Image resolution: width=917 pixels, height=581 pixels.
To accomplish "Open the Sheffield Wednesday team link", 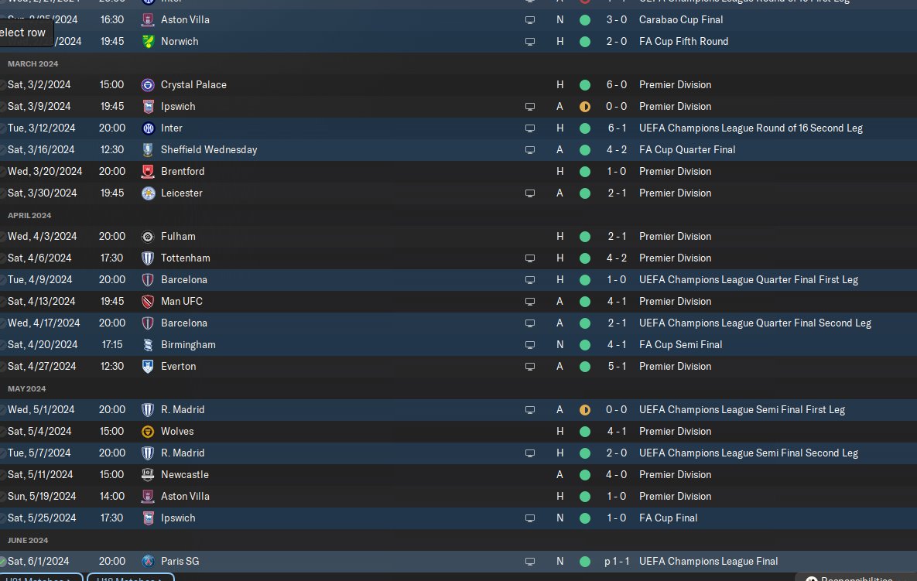I will pyautogui.click(x=209, y=149).
